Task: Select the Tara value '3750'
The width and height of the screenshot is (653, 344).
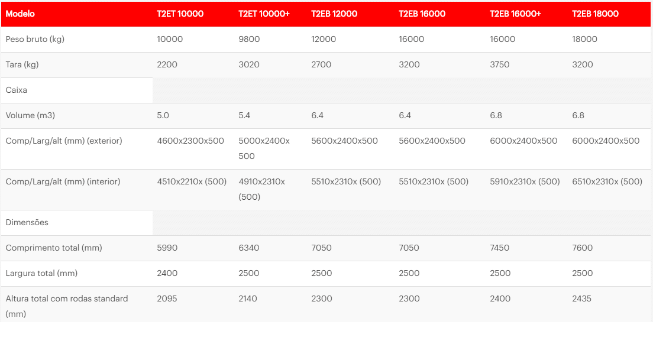Action: 500,64
